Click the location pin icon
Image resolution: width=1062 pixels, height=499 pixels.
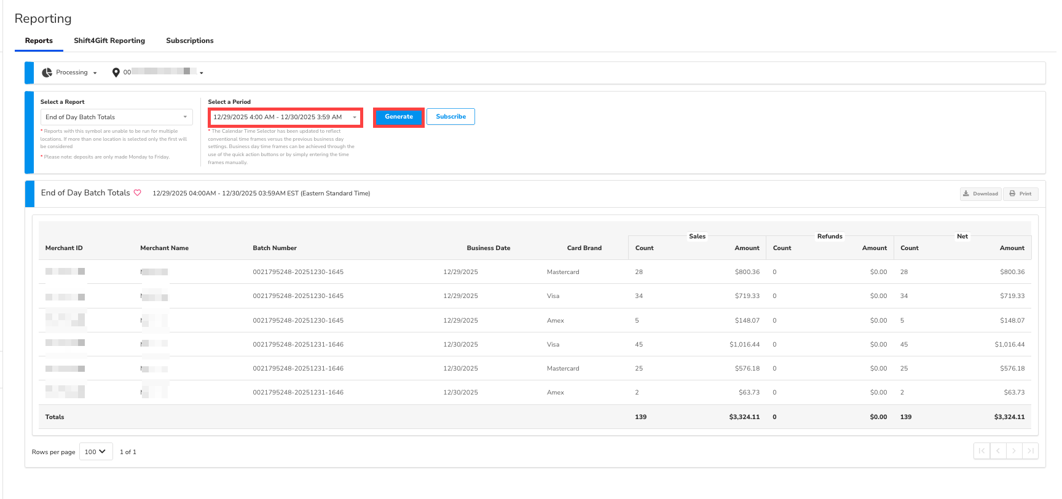116,73
